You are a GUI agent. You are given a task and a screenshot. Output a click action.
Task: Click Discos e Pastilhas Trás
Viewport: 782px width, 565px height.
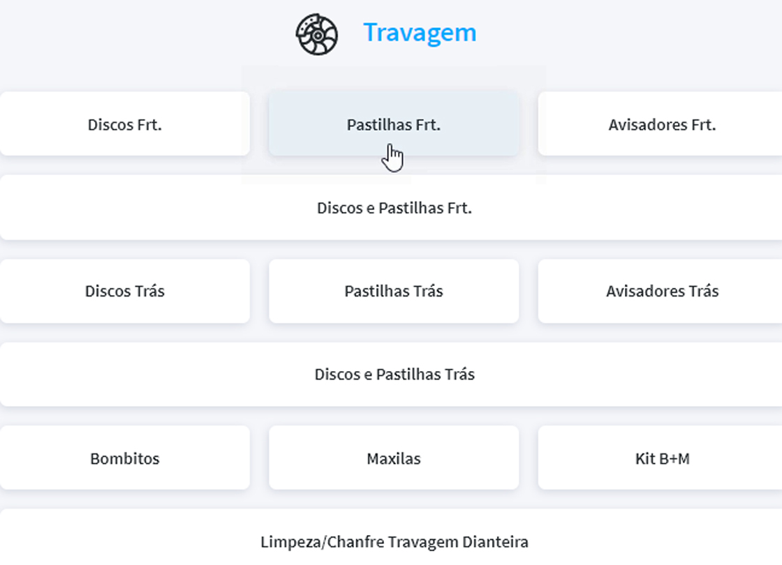(x=394, y=375)
